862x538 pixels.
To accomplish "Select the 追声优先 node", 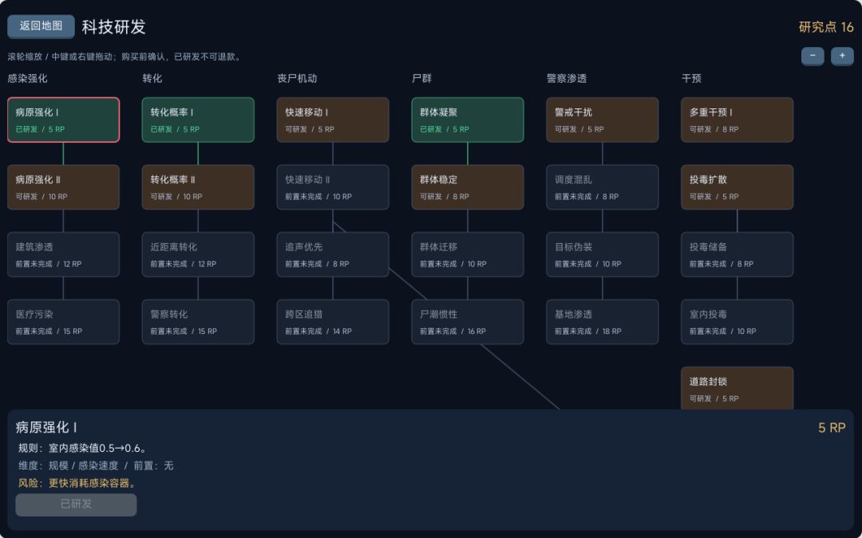I will point(333,254).
